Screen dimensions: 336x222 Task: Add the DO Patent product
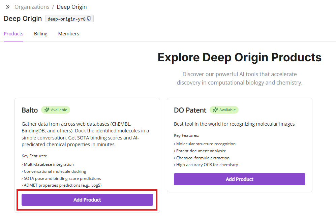239,179
